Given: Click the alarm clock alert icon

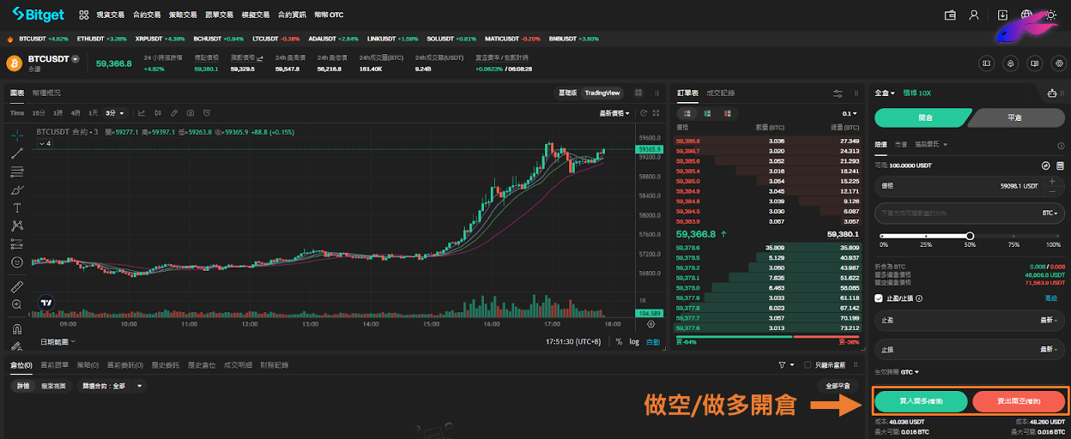Looking at the screenshot, I should point(207,113).
